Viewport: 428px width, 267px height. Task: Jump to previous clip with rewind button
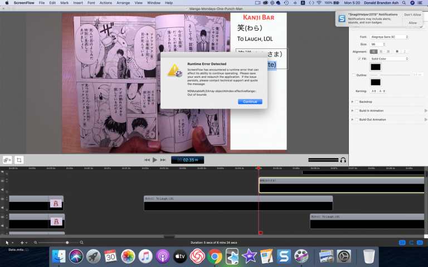pos(147,160)
